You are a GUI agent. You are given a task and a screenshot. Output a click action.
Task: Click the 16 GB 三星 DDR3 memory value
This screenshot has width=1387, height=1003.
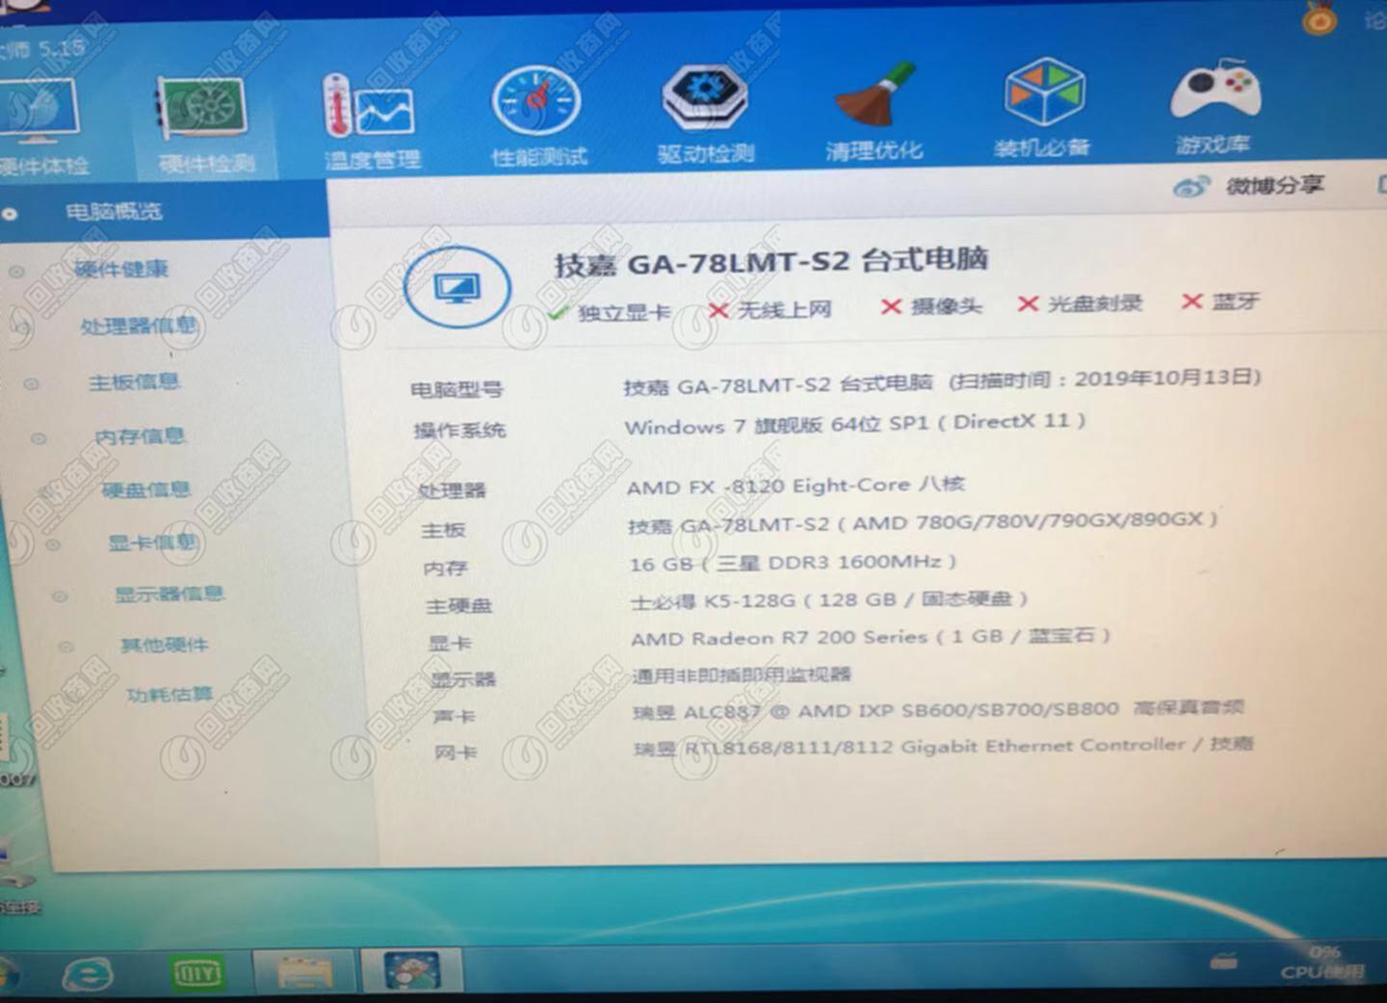point(793,562)
